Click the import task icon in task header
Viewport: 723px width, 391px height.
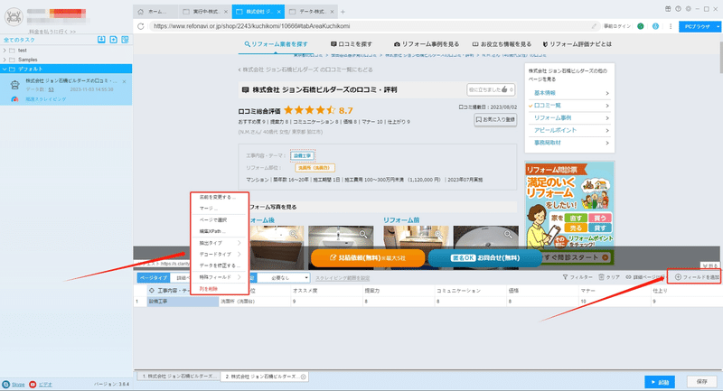101,40
